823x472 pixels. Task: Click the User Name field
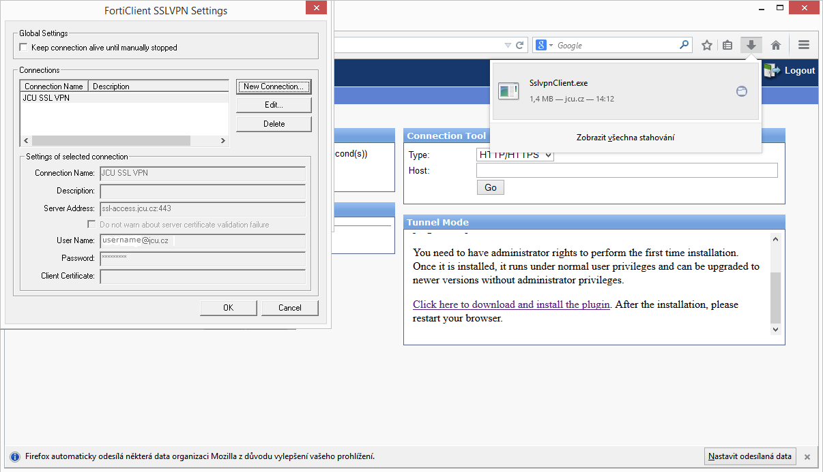[x=203, y=240]
